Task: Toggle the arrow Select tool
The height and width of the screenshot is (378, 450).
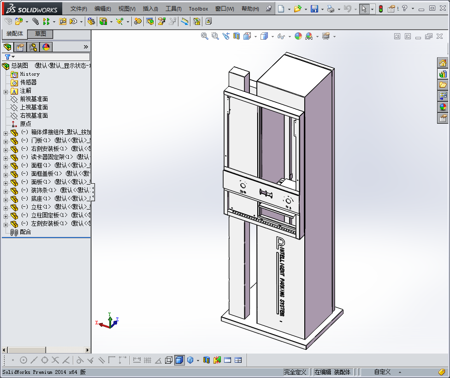Action: click(x=364, y=9)
